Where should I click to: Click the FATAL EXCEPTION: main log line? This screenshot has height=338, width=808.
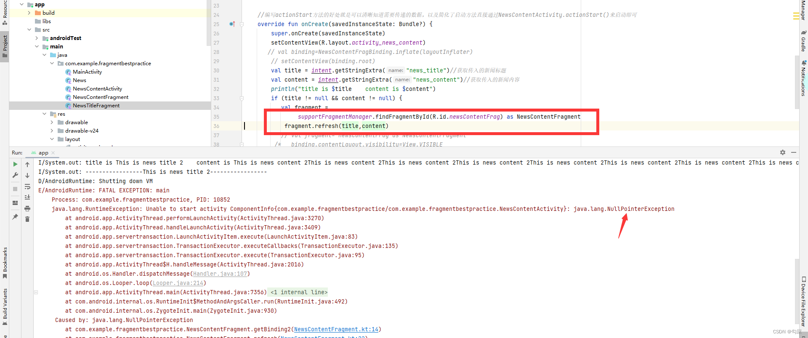(x=104, y=190)
